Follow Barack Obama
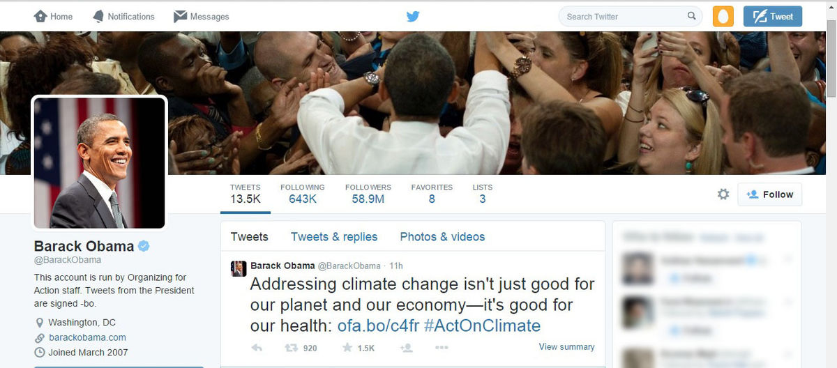Screen dimensions: 837x368 (x=770, y=194)
